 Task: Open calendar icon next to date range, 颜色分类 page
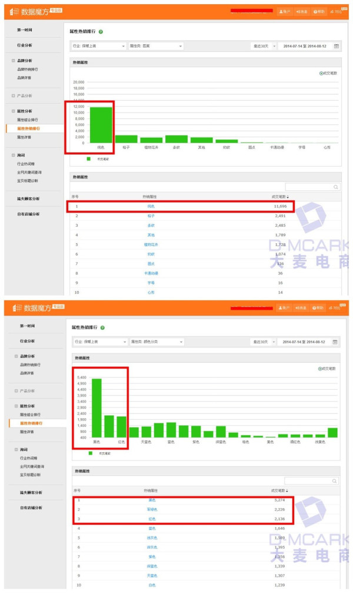[x=335, y=342]
